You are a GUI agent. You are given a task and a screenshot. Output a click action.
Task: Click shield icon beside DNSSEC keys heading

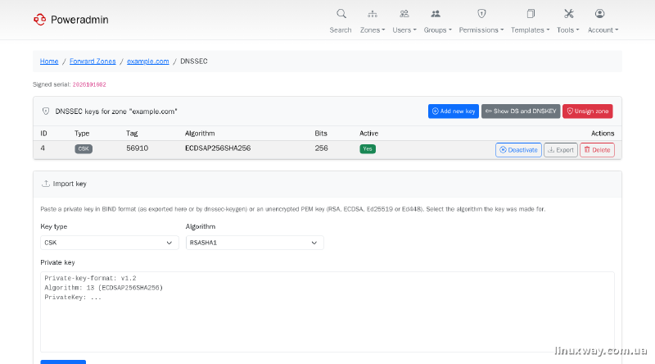pos(46,111)
